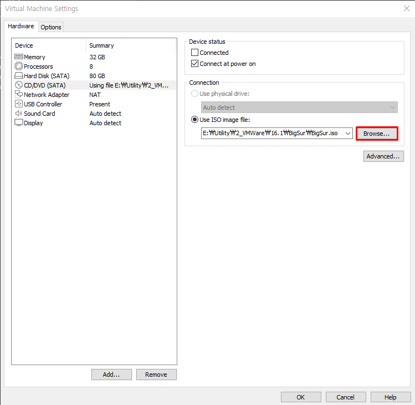Image resolution: width=415 pixels, height=405 pixels.
Task: Click the NAT network summary value
Action: click(95, 95)
